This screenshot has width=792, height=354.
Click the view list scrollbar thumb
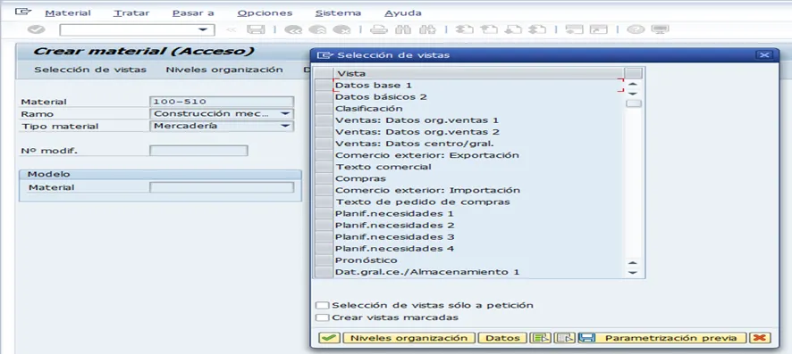tap(634, 103)
